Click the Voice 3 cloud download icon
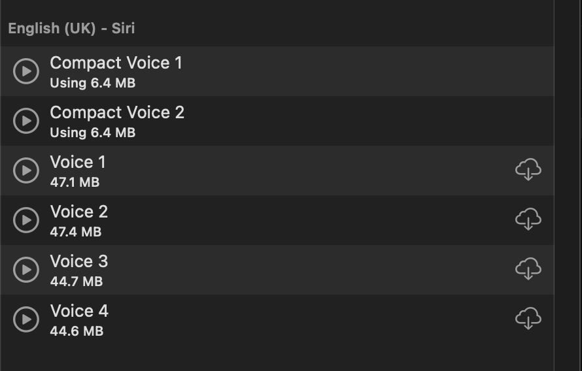This screenshot has width=582, height=371. (x=528, y=268)
